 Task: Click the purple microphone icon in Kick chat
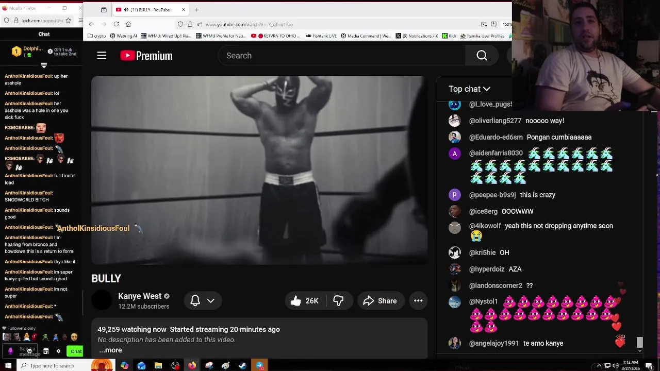(10, 351)
